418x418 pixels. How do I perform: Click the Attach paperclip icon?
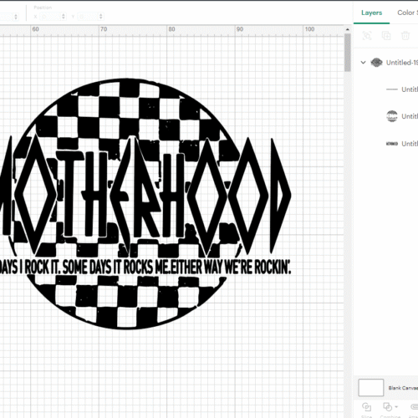click(x=415, y=407)
